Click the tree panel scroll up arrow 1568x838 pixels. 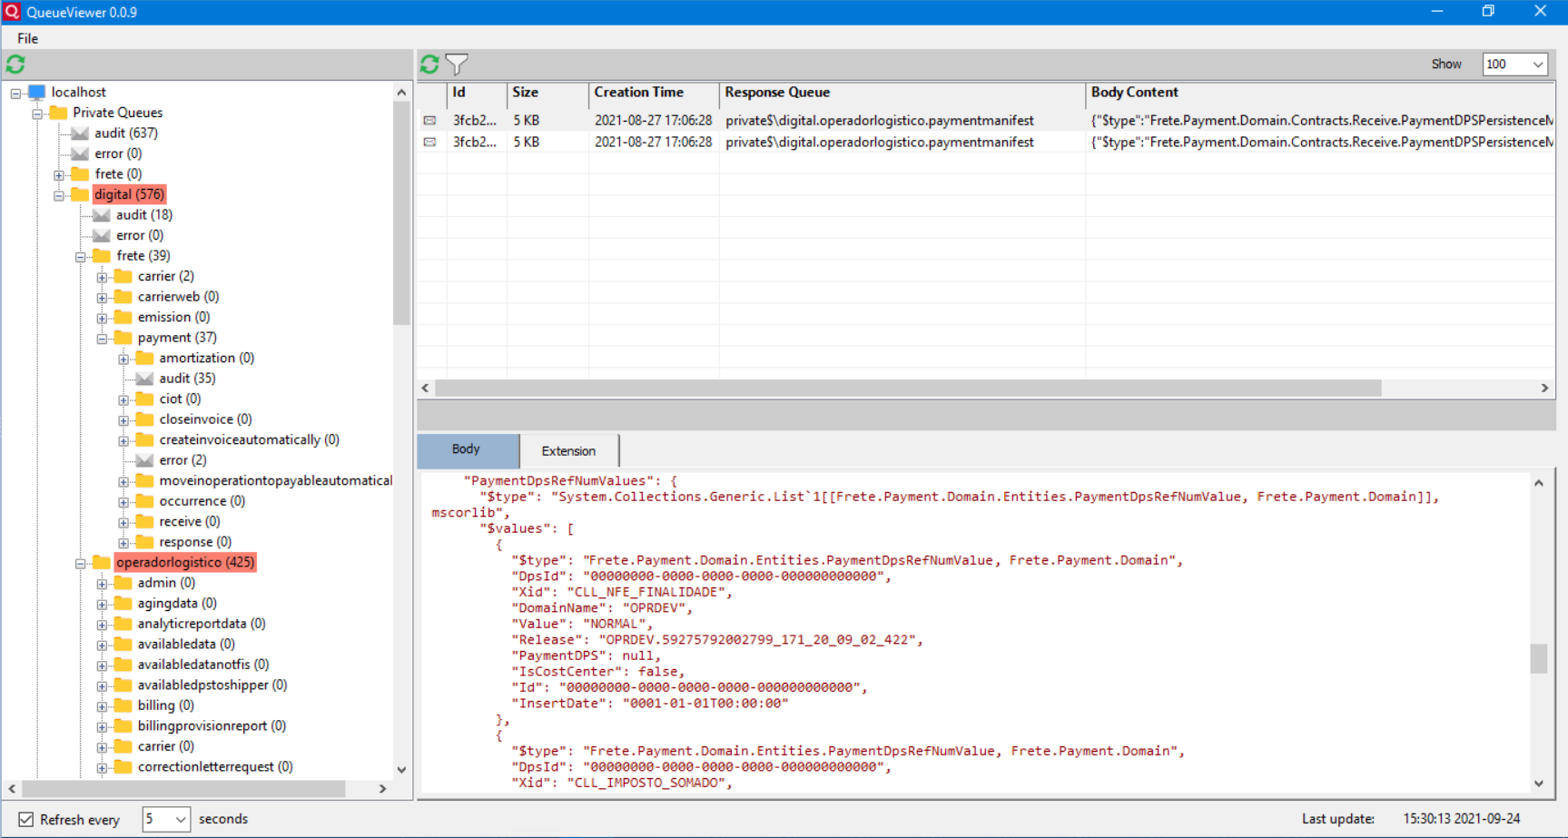(x=401, y=92)
